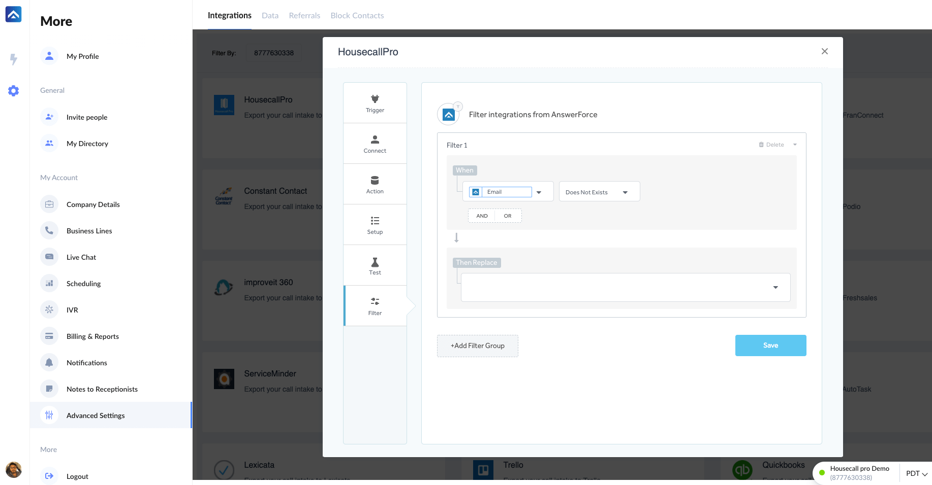Switch to the Data tab
Viewport: 932px width, 485px height.
click(x=270, y=16)
